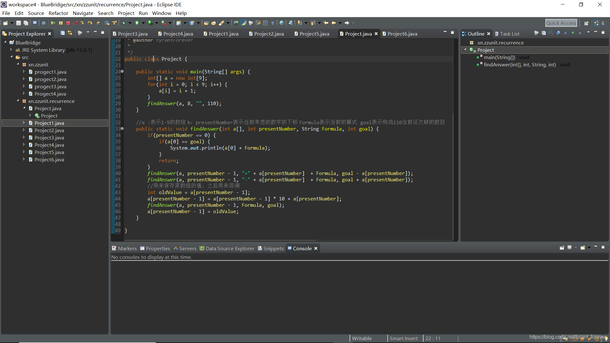Toggle alphabetical Sort in Outline panel
The width and height of the screenshot is (610, 343).
click(551, 33)
